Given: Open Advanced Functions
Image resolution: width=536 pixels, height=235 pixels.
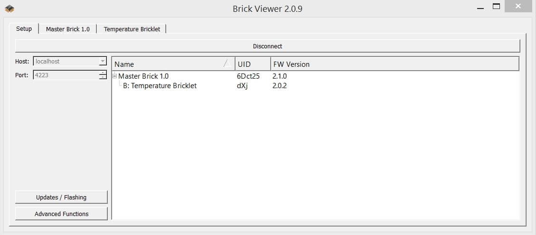Looking at the screenshot, I should 61,214.
